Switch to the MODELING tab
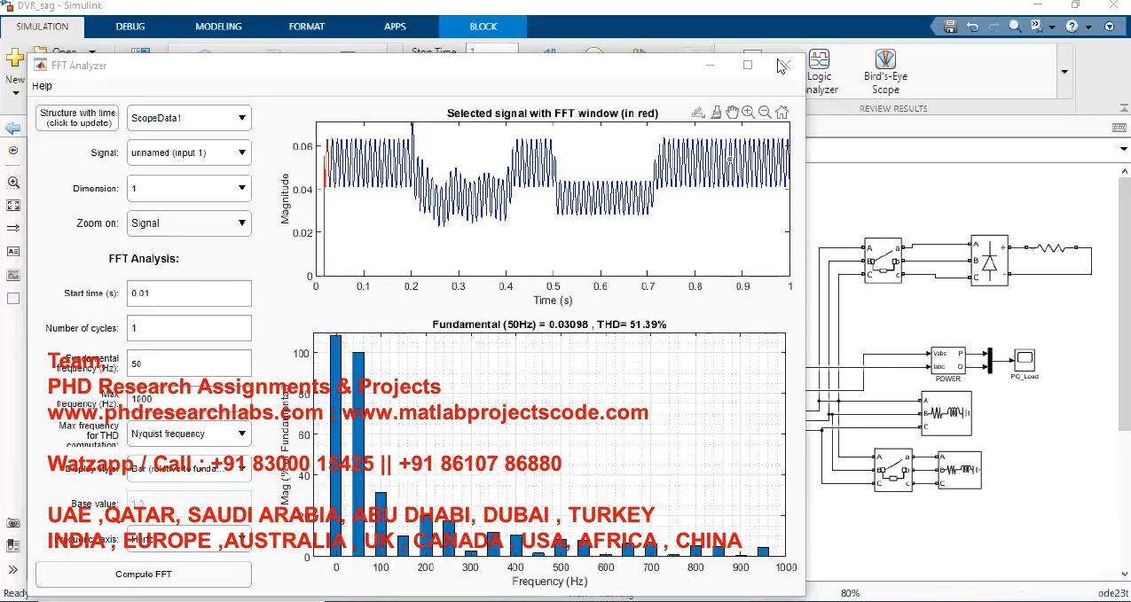 coord(218,27)
